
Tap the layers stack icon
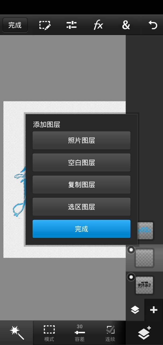tap(135, 310)
